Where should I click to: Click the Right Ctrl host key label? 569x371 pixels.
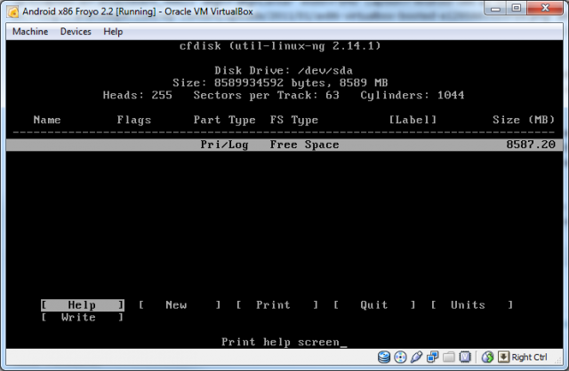pos(529,357)
